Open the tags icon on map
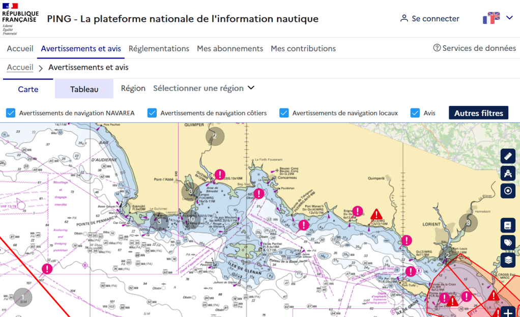This screenshot has height=317, width=520. tap(508, 243)
